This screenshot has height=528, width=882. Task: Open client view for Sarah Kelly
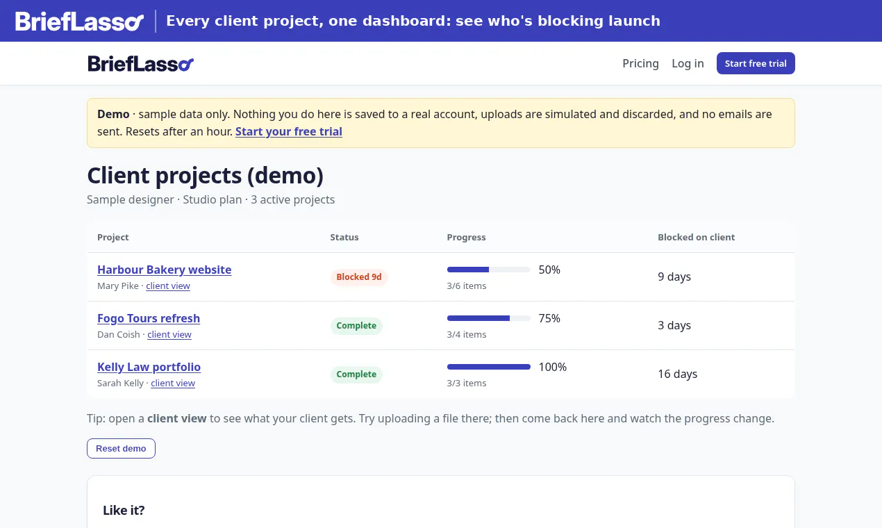click(173, 383)
